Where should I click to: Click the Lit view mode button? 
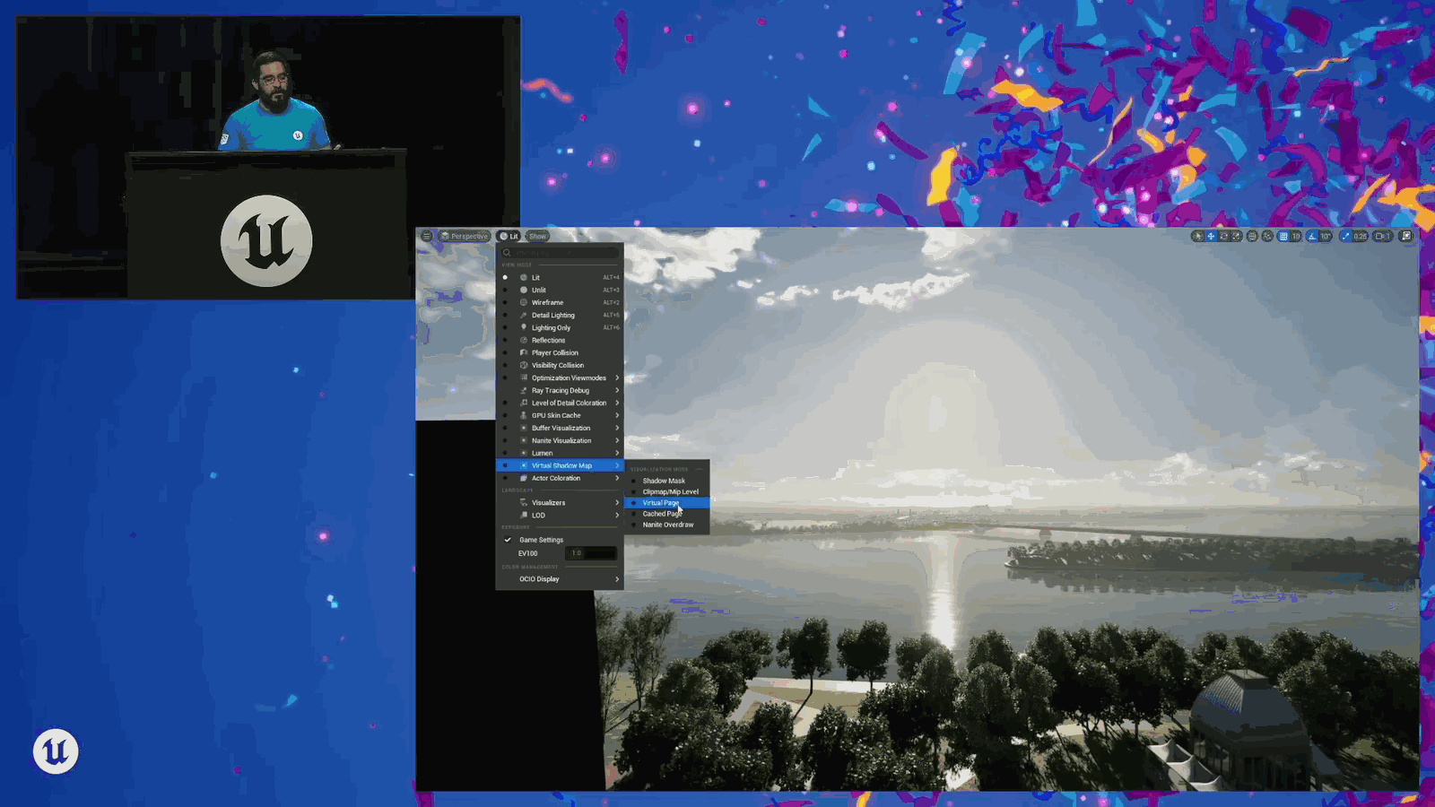(509, 236)
